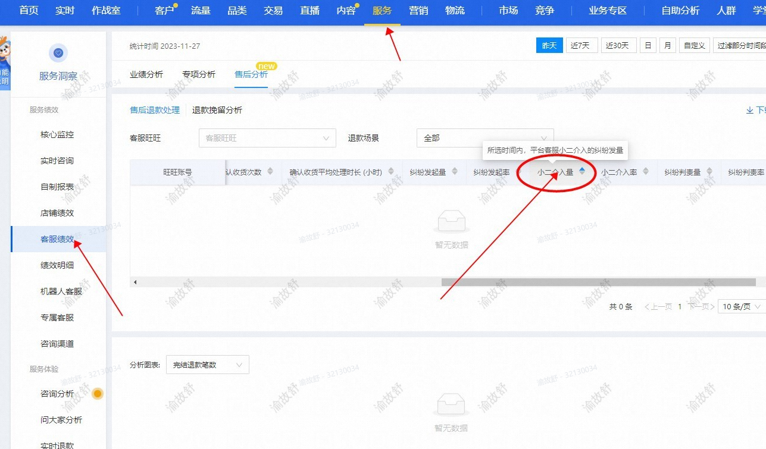Open 核心监控 in sidebar

tap(57, 135)
